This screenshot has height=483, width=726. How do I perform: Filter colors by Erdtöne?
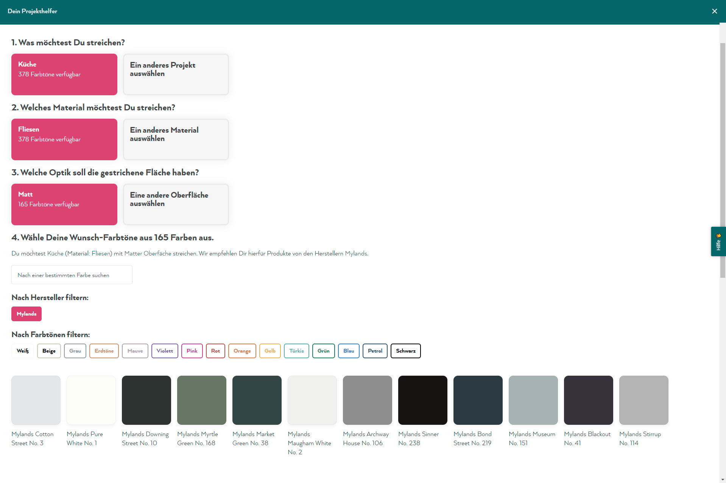[104, 351]
